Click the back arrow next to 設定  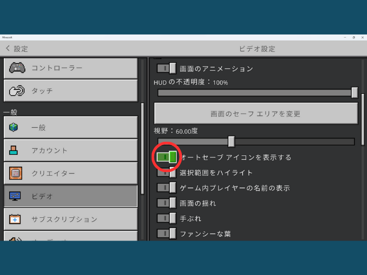pyautogui.click(x=8, y=49)
